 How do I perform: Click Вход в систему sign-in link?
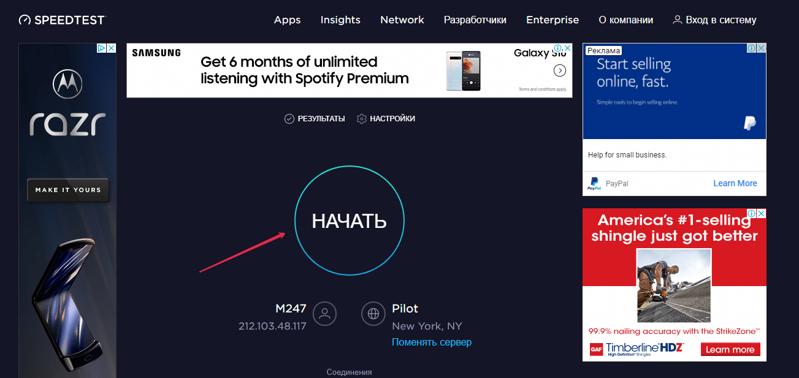714,20
